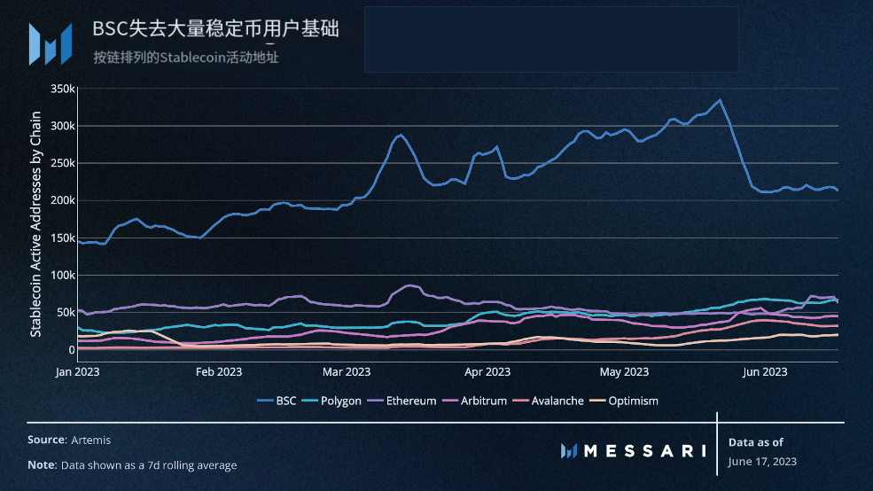The height and width of the screenshot is (491, 873).
Task: Select the Apr 2023 x-axis label
Action: (487, 370)
